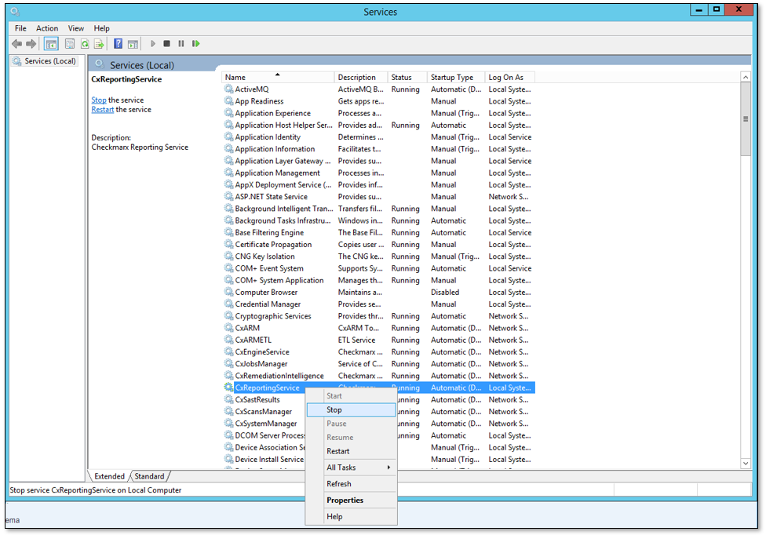Choose Restart in the context menu
Viewport: 766px width, 535px height.
pyautogui.click(x=352, y=451)
